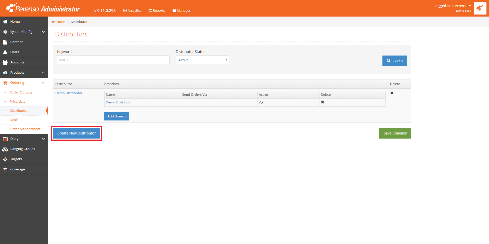This screenshot has height=244, width=489.
Task: Click the Perenso avatar icon top right
Action: pos(480,8)
